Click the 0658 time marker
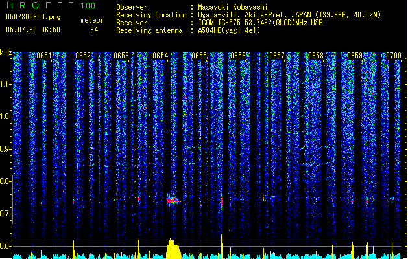Screen dimensions: 408x259 click(x=316, y=56)
